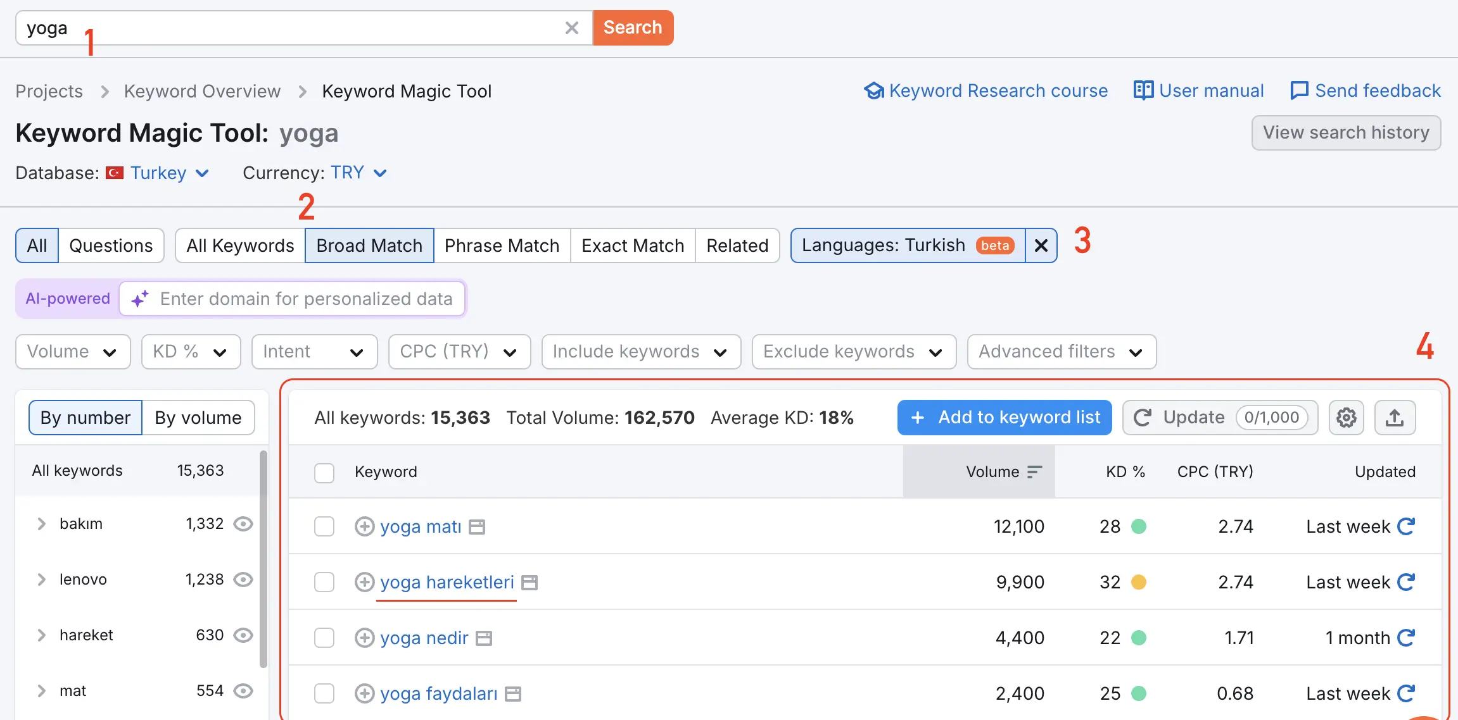Open SERP icon next to yoga nedir
Viewport: 1458px width, 720px height.
point(484,638)
